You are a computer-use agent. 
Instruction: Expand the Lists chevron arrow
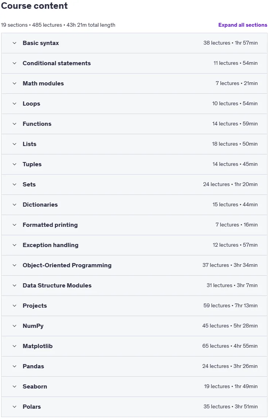point(14,144)
